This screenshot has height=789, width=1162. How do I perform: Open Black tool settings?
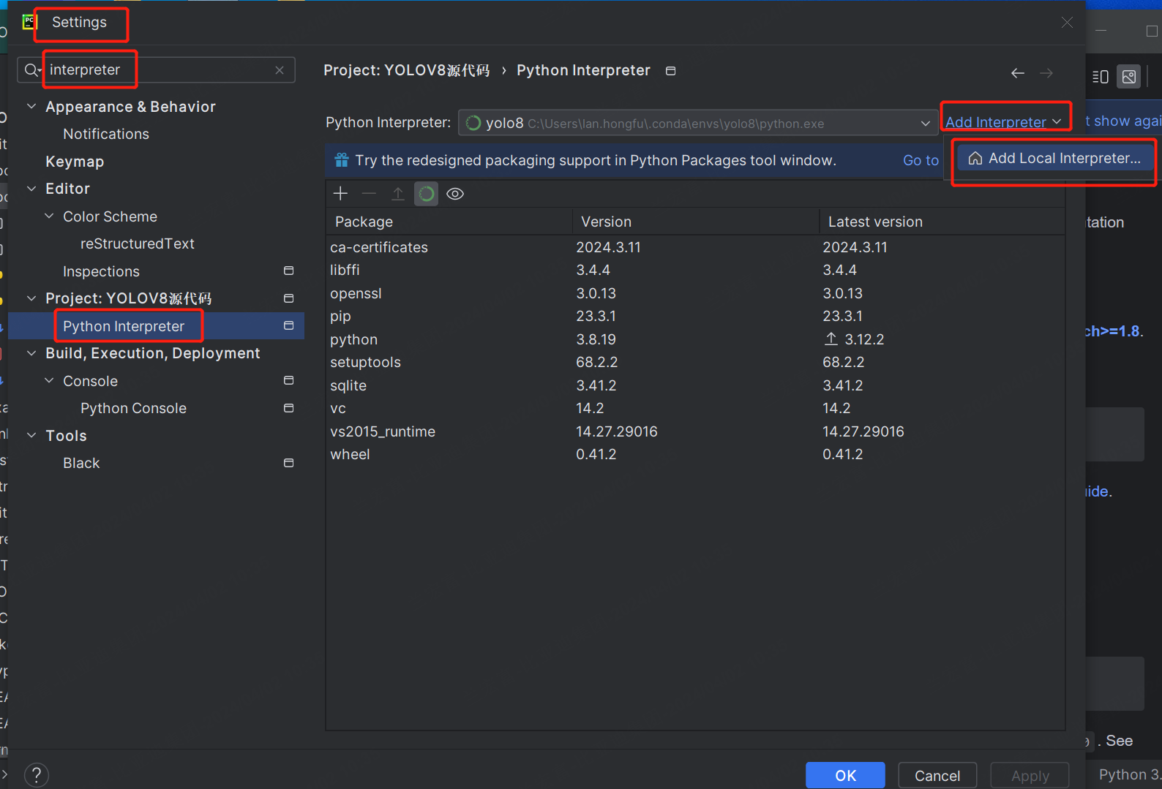pos(81,463)
